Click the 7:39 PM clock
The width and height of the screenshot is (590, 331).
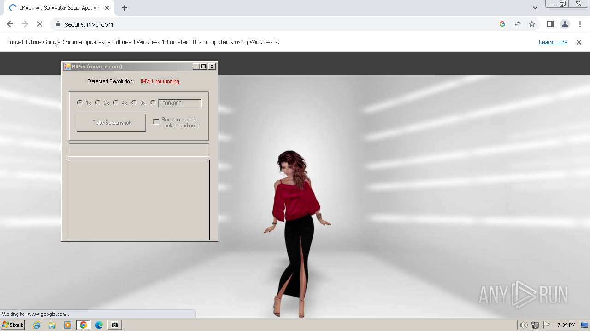pos(566,325)
